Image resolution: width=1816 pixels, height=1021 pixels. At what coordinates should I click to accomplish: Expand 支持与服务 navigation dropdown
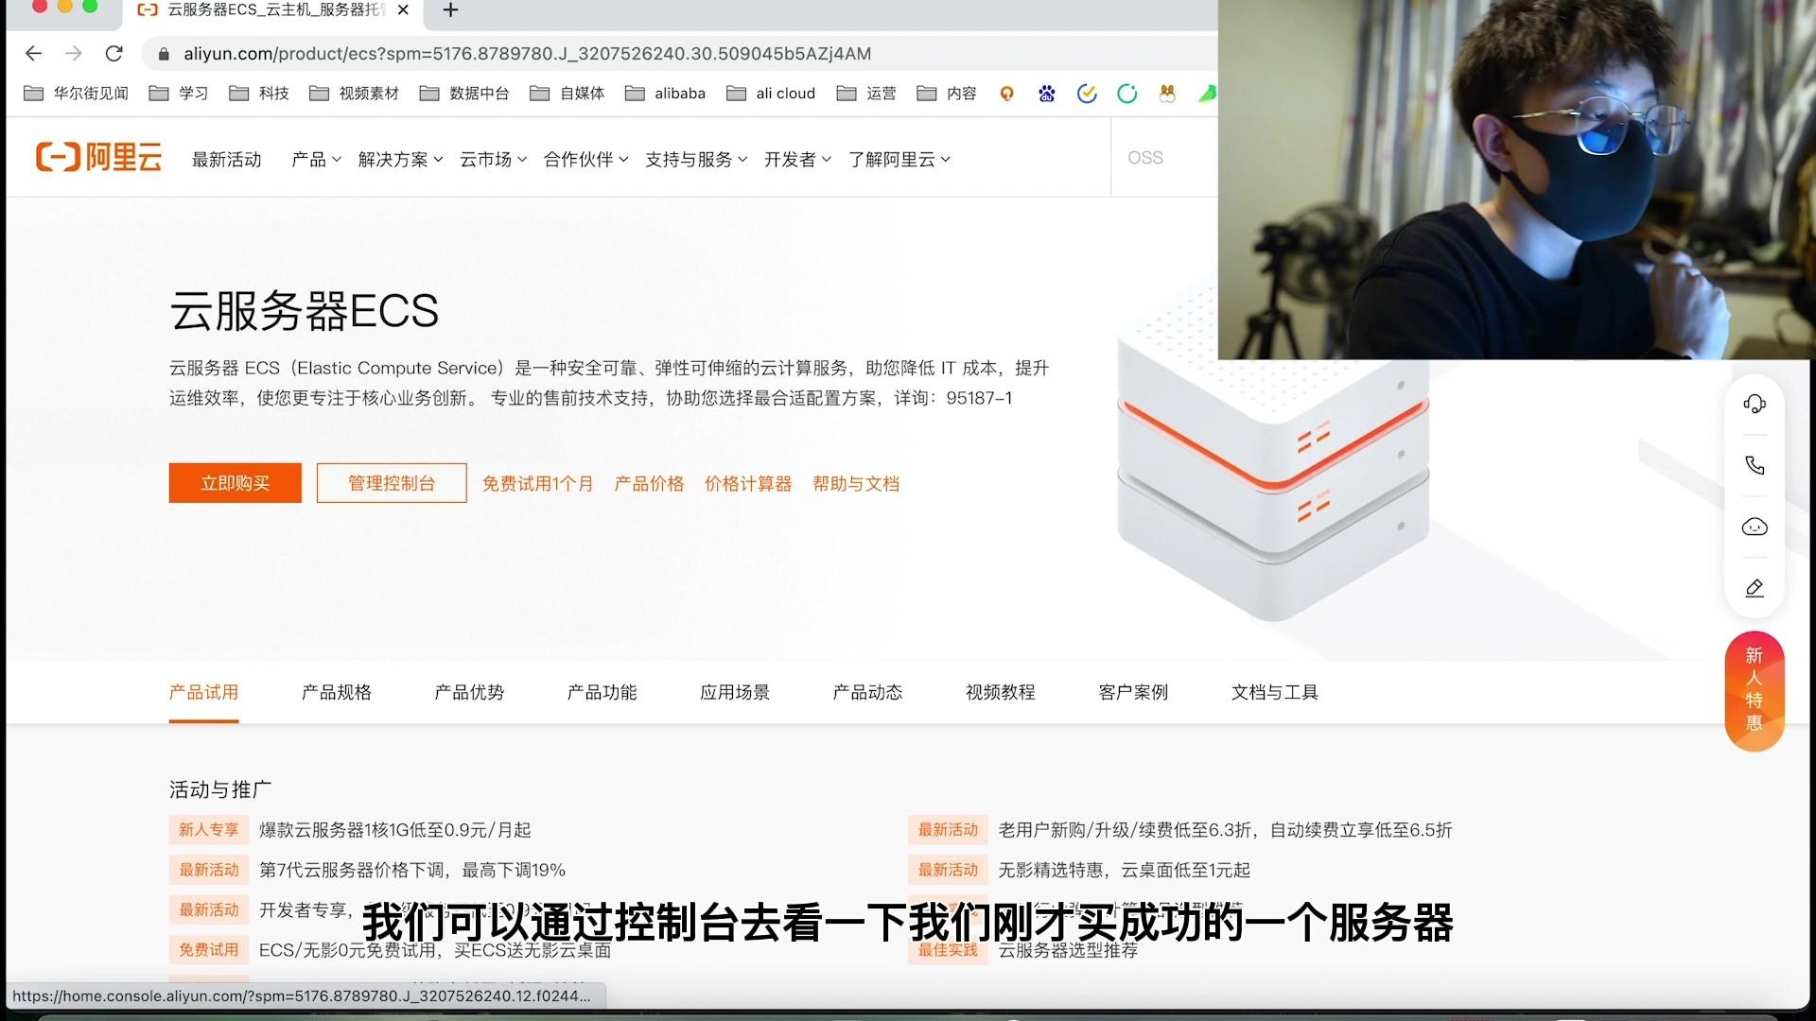click(x=696, y=160)
